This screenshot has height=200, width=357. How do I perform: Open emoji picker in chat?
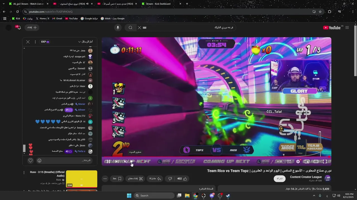tap(39, 160)
